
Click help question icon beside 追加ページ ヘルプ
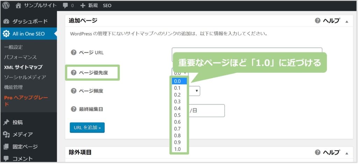317,21
